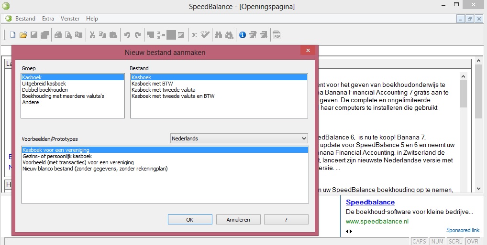Select Kasboek met tweede valuta en BTW
487x245 pixels.
[x=219, y=96]
